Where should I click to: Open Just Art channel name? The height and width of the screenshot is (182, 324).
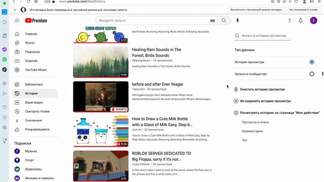coord(137,129)
